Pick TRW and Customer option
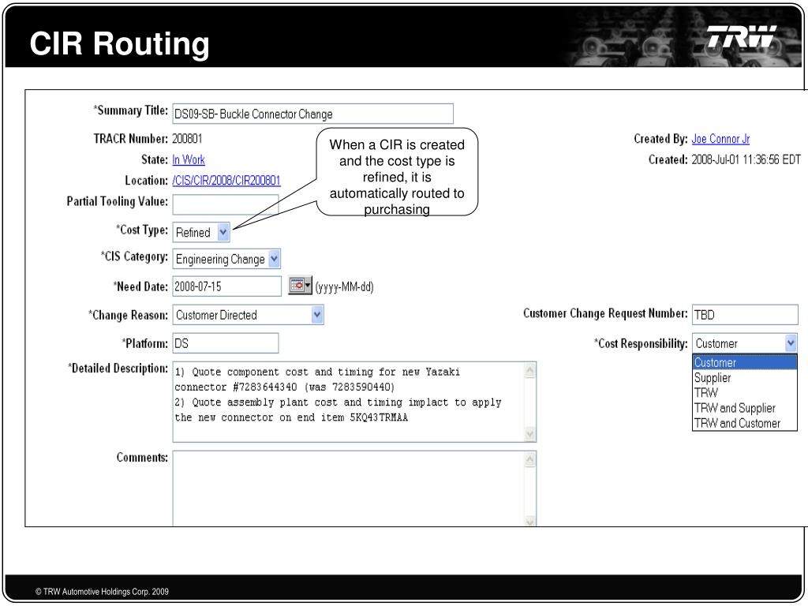The height and width of the screenshot is (606, 808). point(745,423)
